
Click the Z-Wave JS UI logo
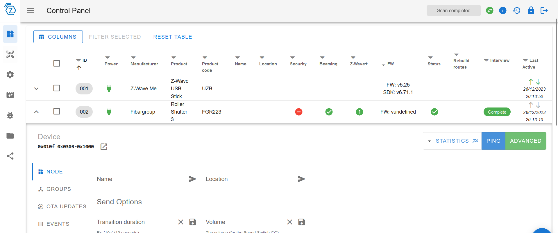click(10, 10)
